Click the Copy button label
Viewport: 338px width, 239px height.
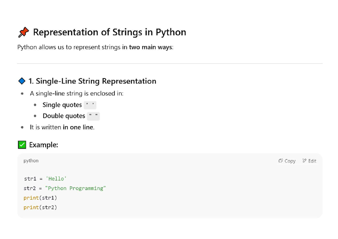290,161
